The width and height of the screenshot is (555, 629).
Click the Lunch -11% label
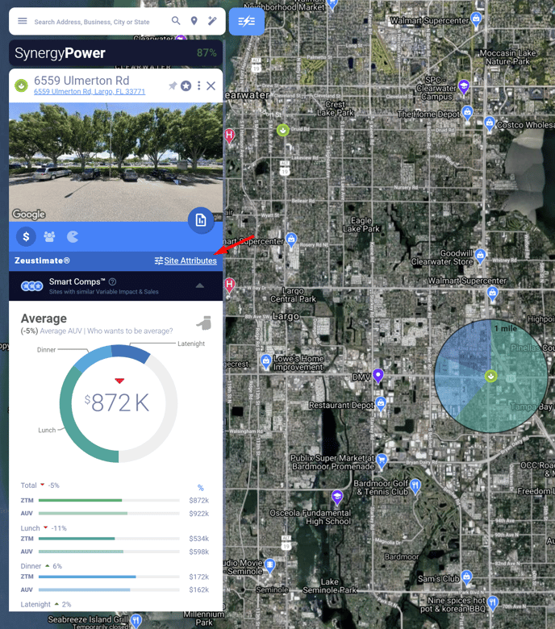(44, 528)
